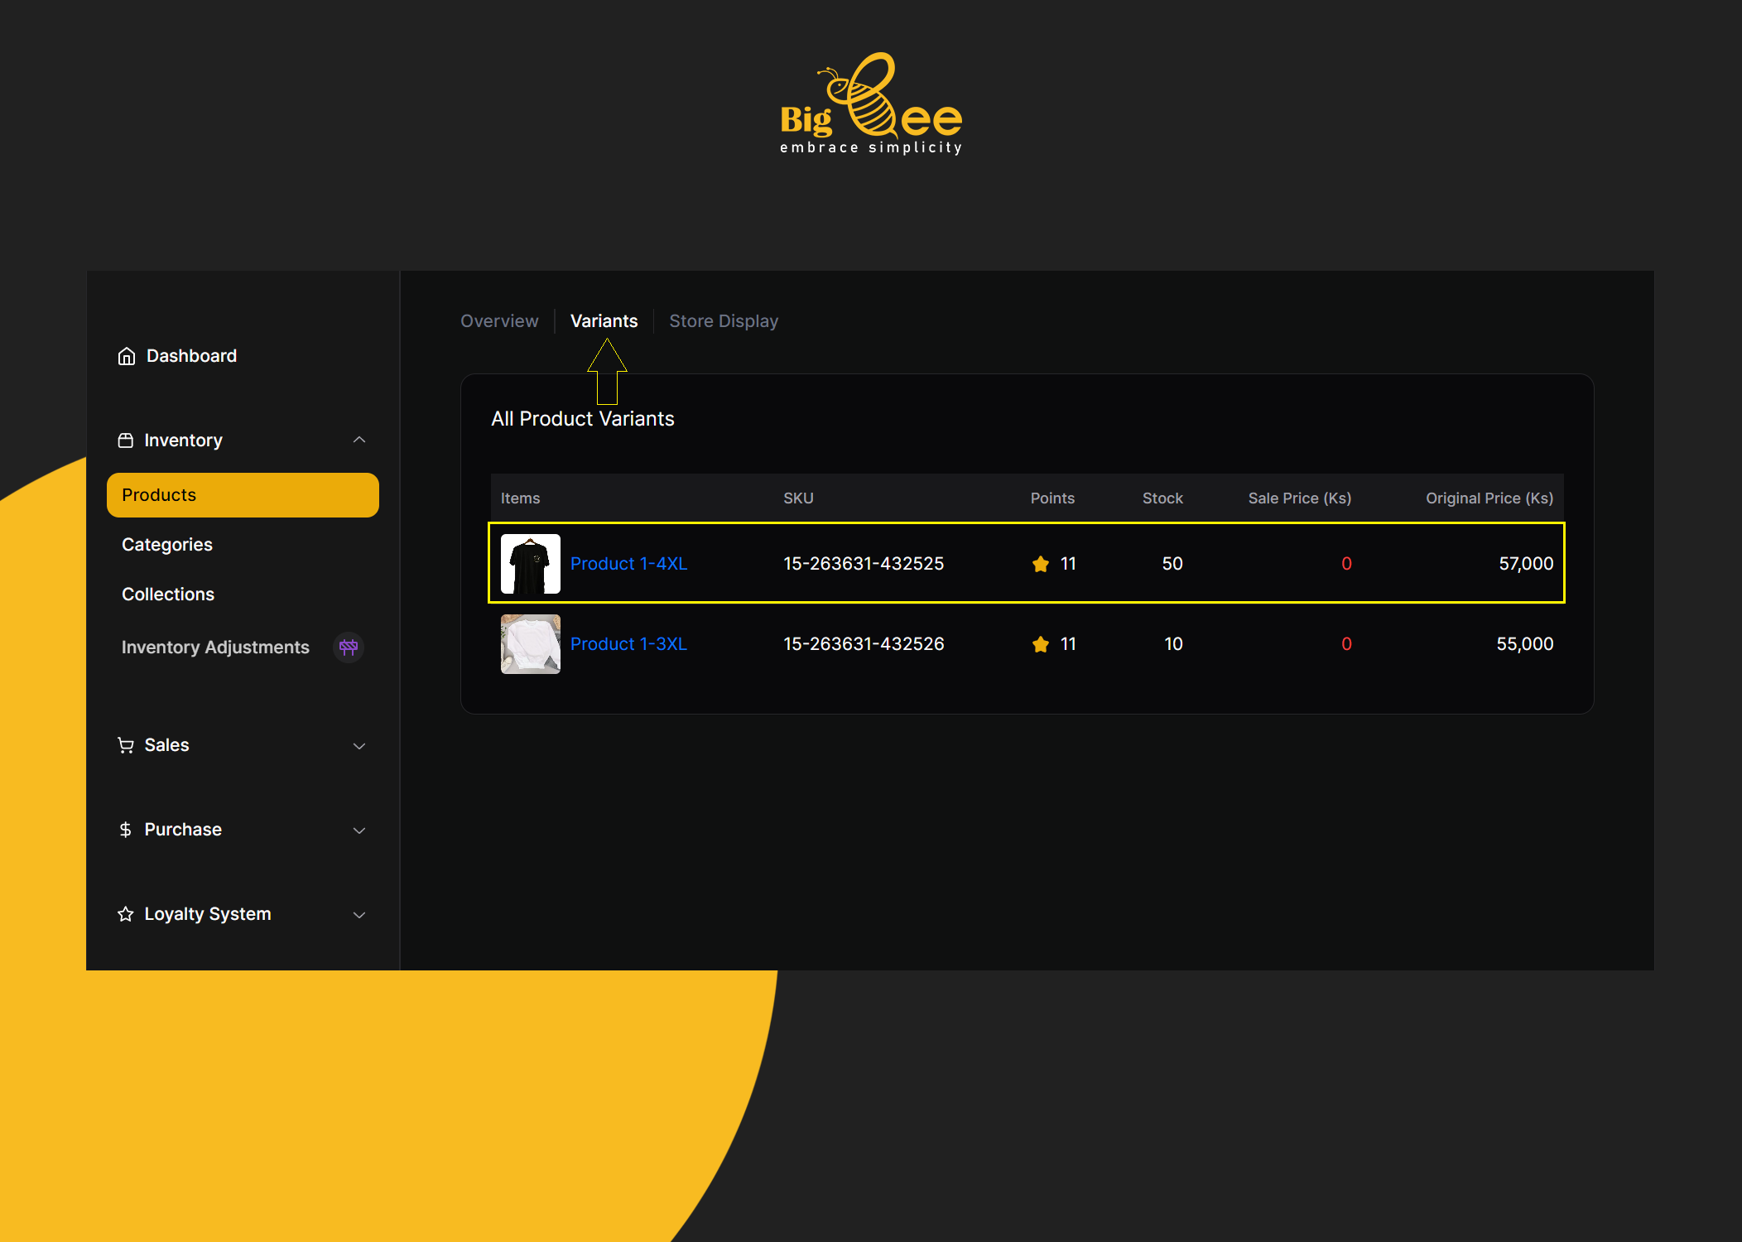This screenshot has height=1242, width=1742.
Task: Click the red sale price of Product 1-3XL
Action: point(1346,644)
